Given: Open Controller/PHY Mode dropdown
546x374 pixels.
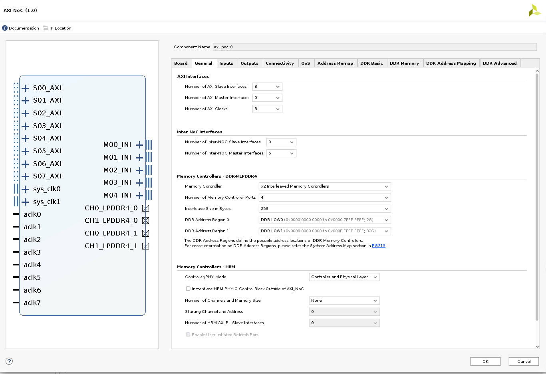Looking at the screenshot, I should pyautogui.click(x=344, y=277).
